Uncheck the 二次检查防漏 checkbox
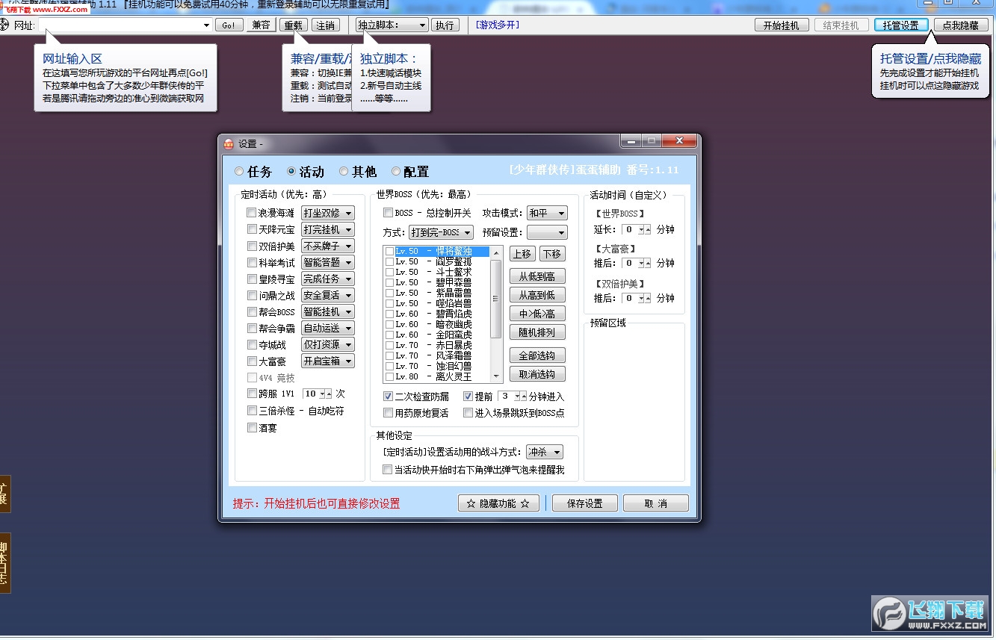The width and height of the screenshot is (996, 640). click(x=388, y=397)
